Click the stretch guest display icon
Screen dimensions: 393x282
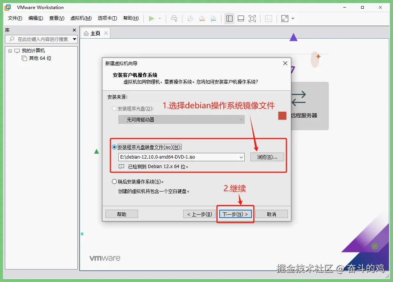click(285, 19)
